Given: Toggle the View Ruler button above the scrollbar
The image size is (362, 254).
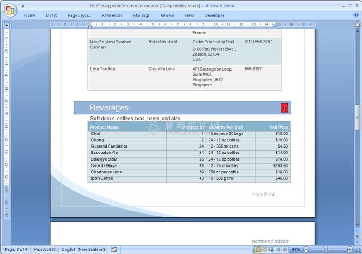Looking at the screenshot, I should [357, 25].
